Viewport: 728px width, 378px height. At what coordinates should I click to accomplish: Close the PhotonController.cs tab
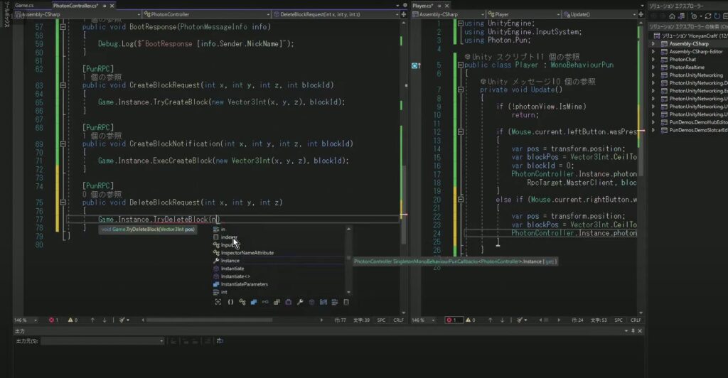pyautogui.click(x=112, y=6)
